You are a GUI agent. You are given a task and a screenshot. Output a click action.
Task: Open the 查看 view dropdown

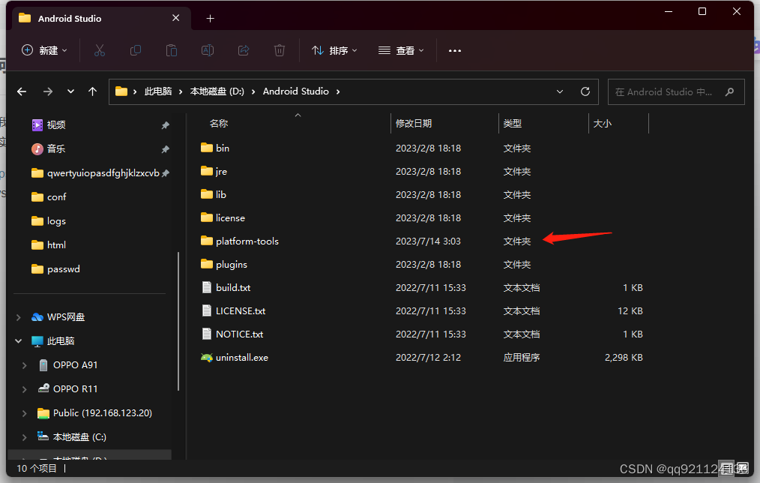point(401,50)
